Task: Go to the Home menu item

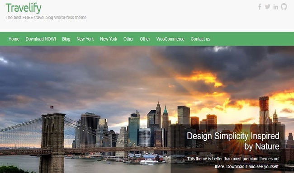Action: coord(14,39)
